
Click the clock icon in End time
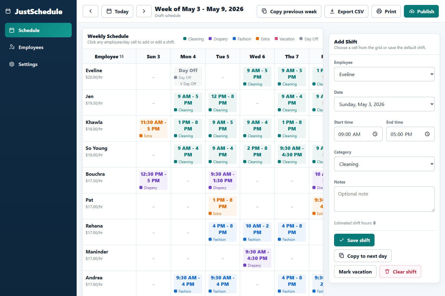coord(427,134)
